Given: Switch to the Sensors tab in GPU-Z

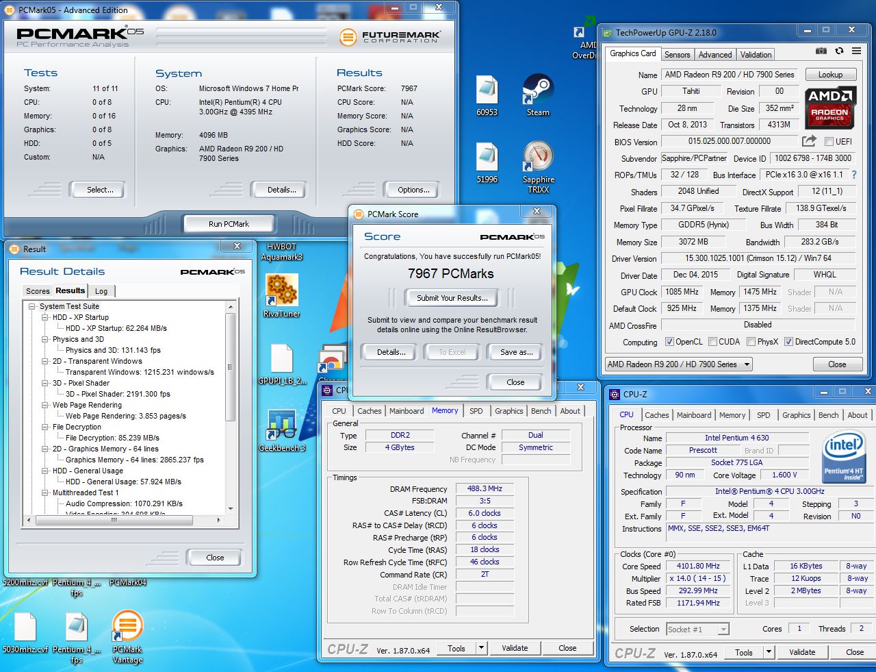Looking at the screenshot, I should tap(677, 55).
